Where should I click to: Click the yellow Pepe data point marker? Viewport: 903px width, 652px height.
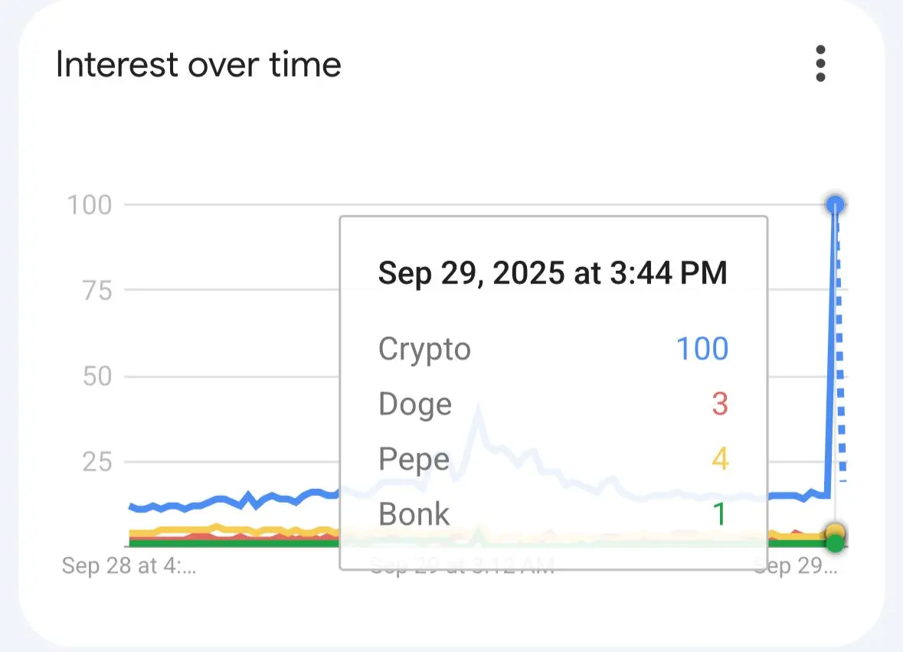tap(836, 530)
